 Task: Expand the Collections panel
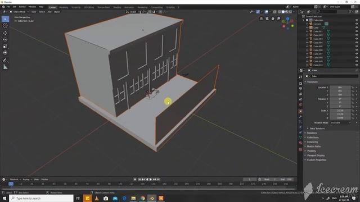point(313,137)
